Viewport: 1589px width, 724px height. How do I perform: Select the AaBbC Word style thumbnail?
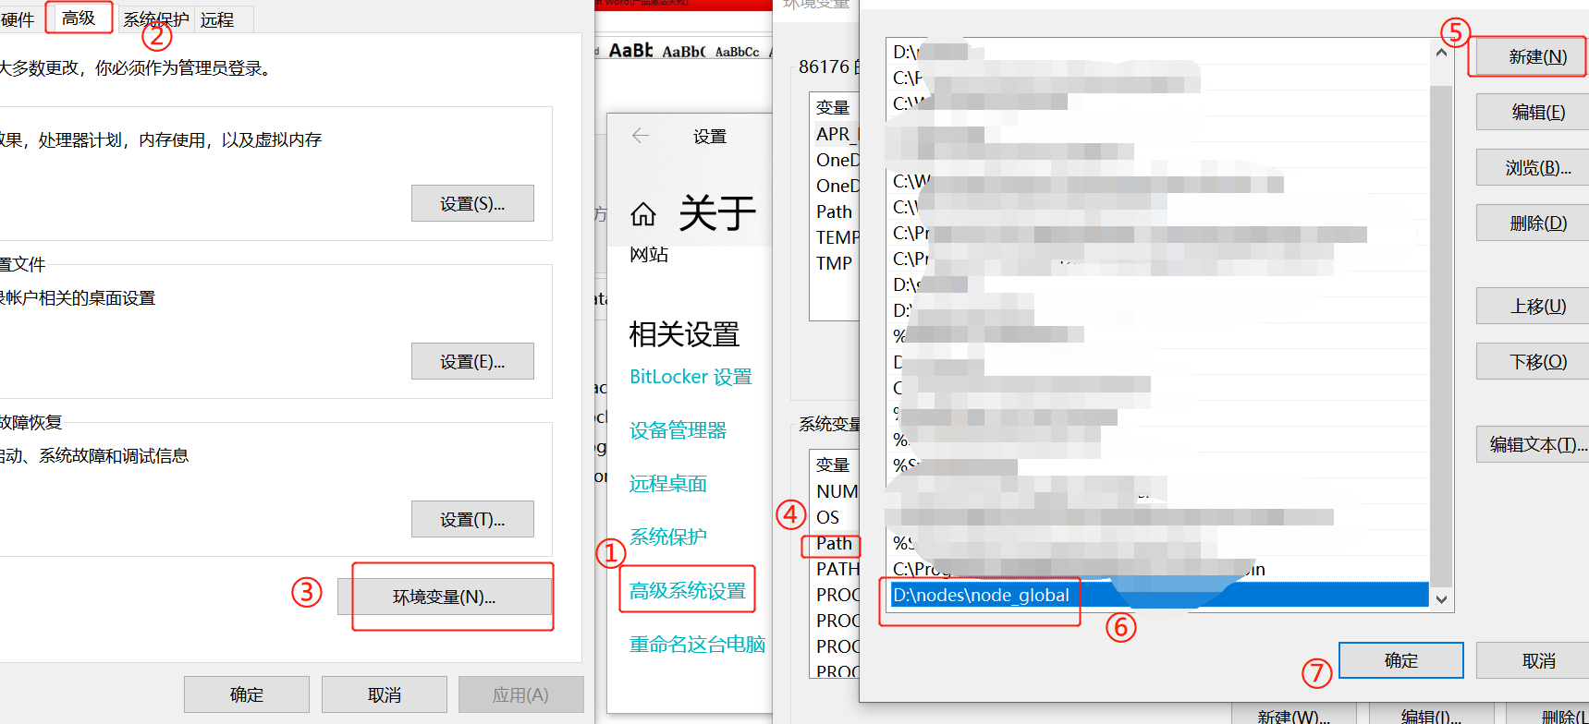click(x=684, y=52)
